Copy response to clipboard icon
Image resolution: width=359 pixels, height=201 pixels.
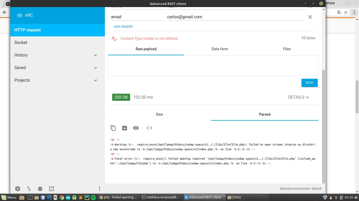click(x=113, y=128)
